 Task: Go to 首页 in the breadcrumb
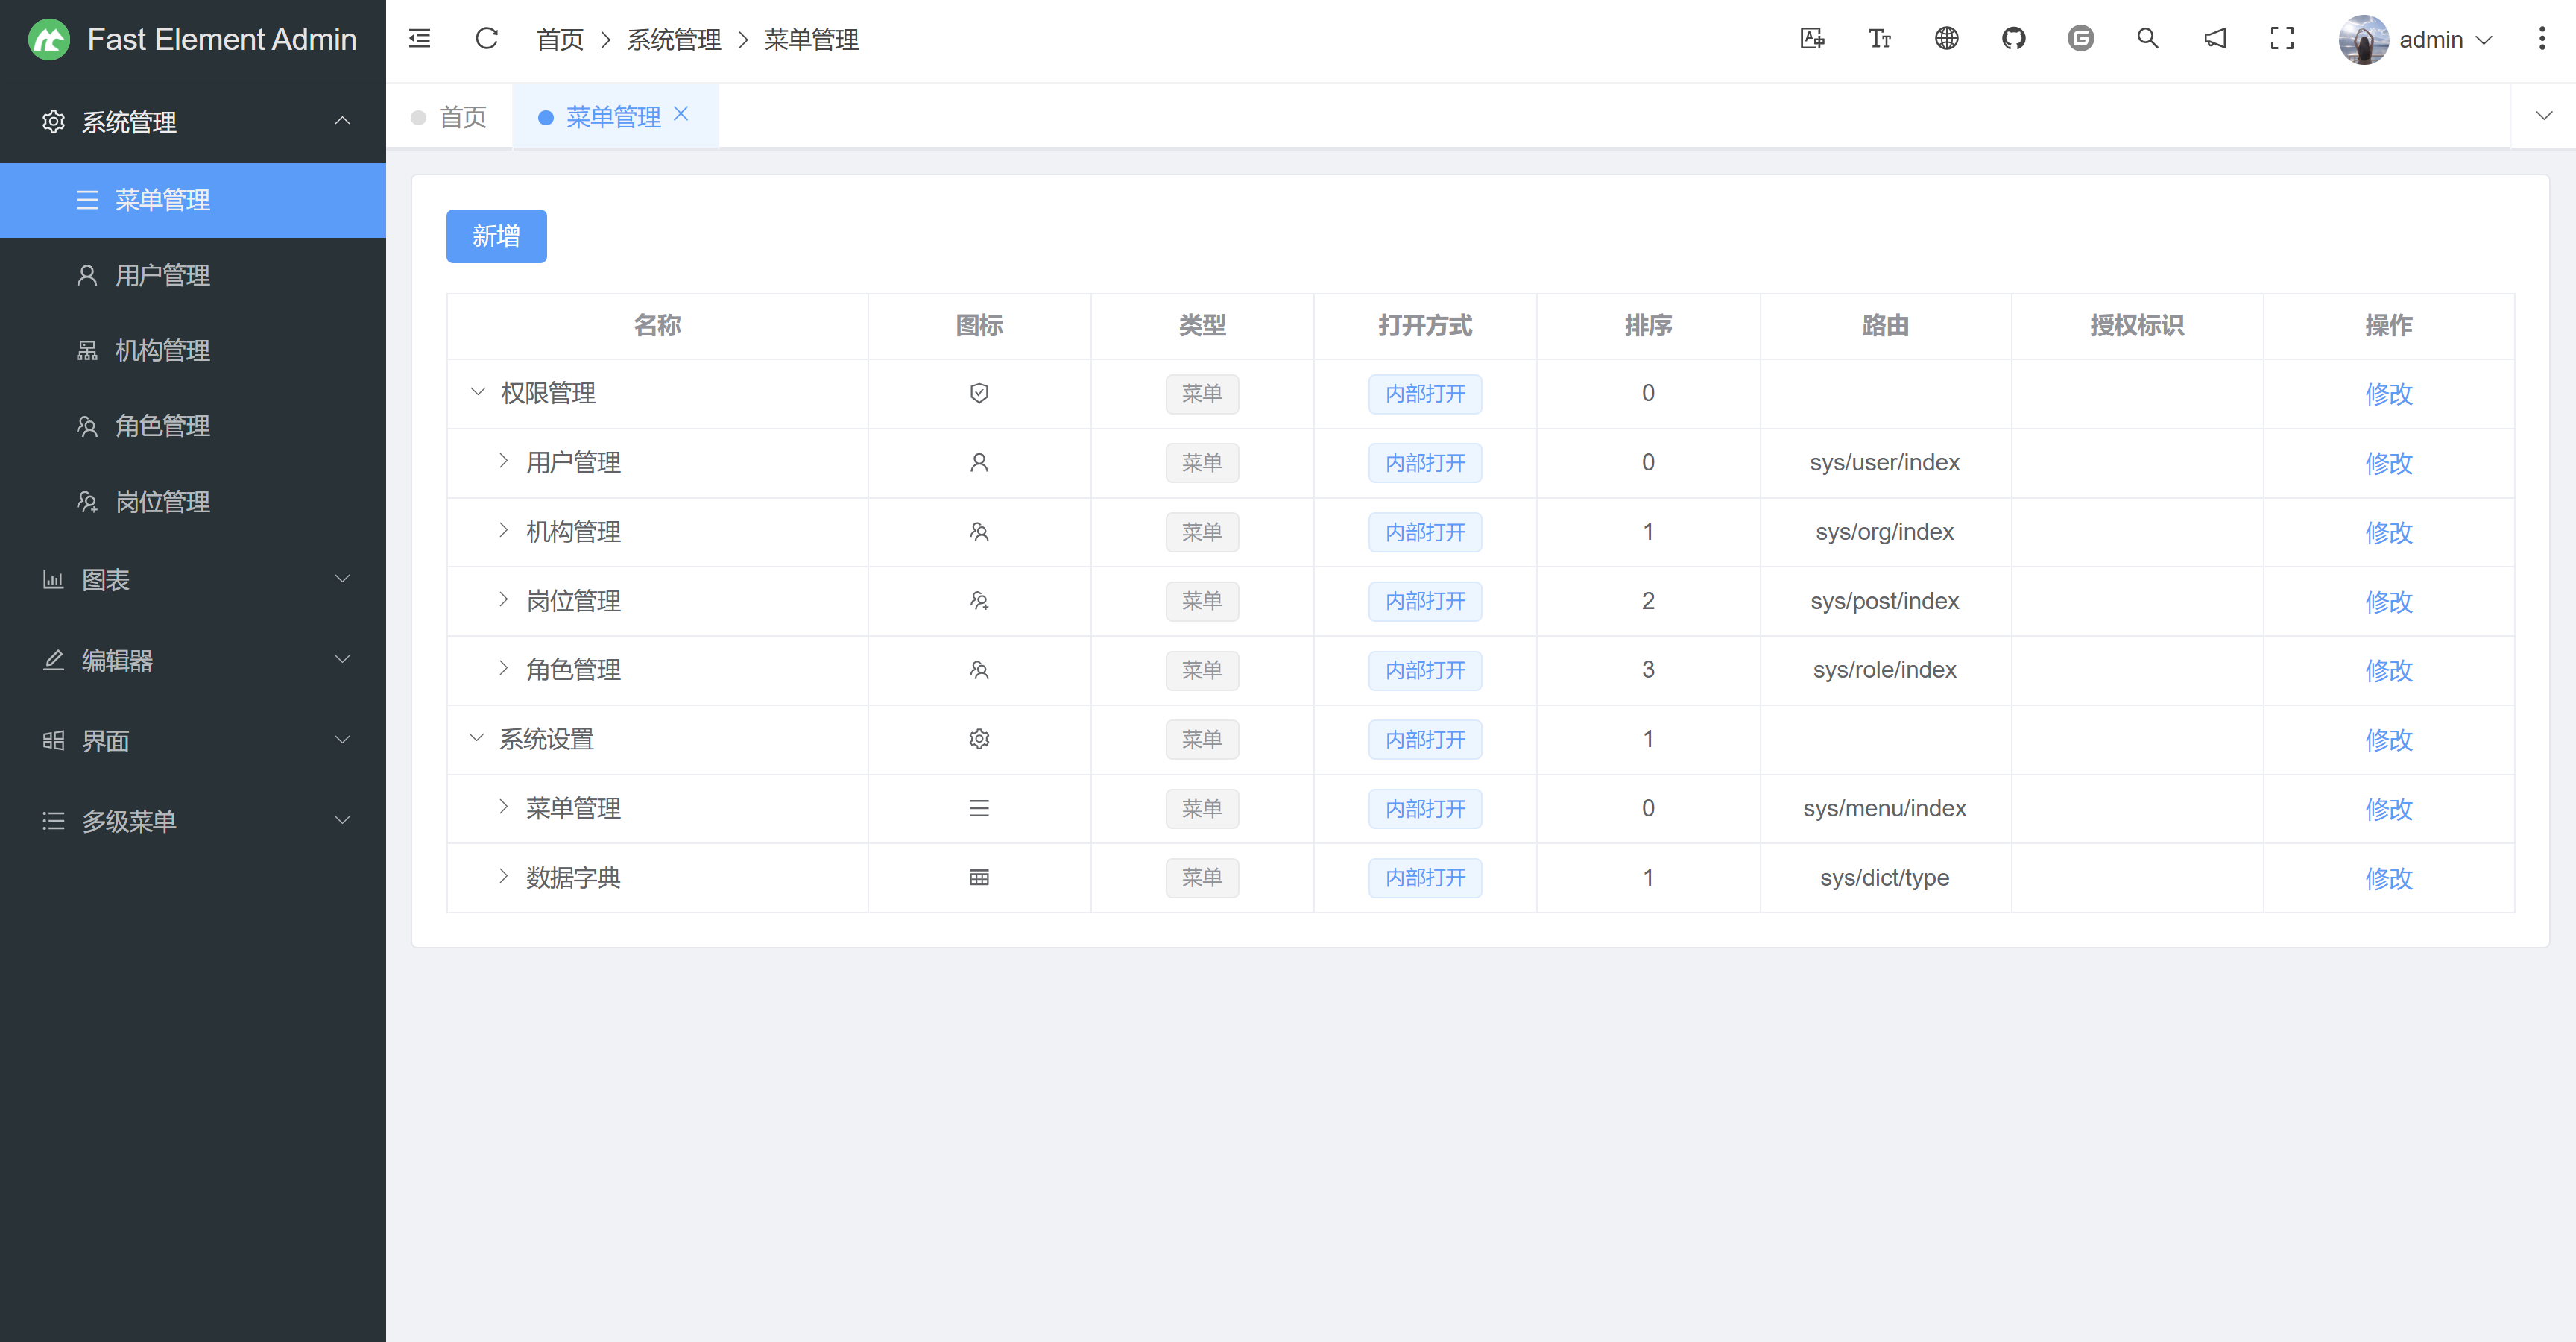click(x=560, y=40)
